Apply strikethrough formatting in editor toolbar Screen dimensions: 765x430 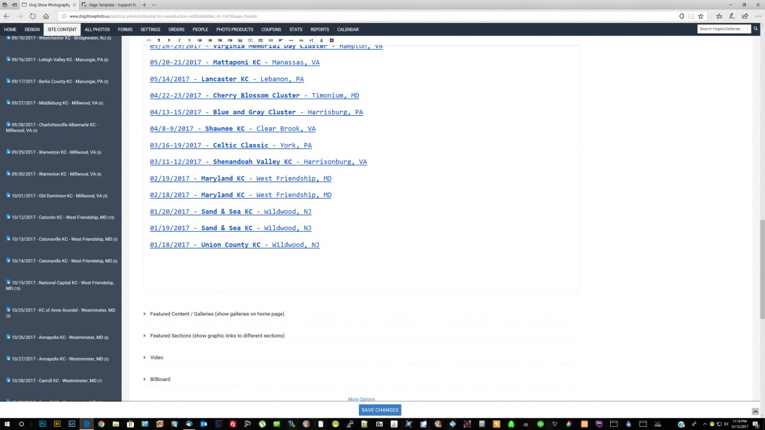pyautogui.click(x=189, y=40)
